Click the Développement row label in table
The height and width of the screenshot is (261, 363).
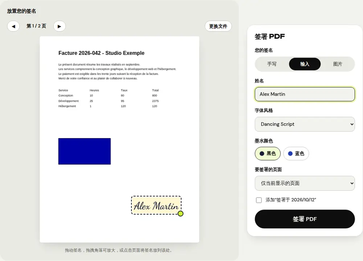69,101
